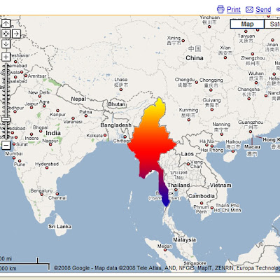Click the New Delhi label

click(39, 92)
